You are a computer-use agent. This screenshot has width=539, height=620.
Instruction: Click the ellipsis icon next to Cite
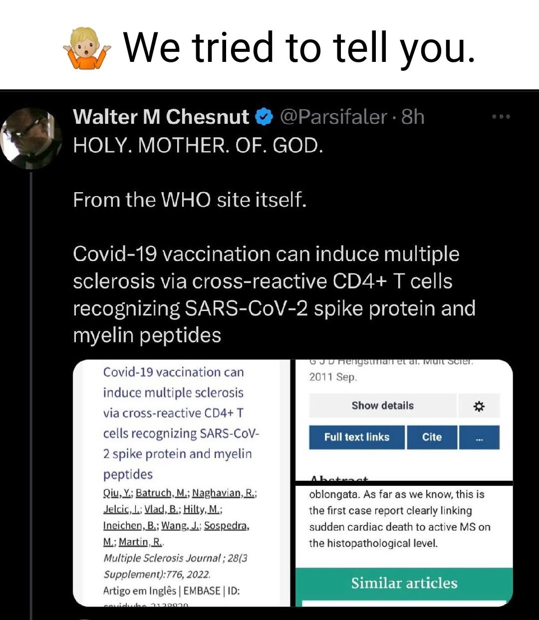tap(479, 437)
